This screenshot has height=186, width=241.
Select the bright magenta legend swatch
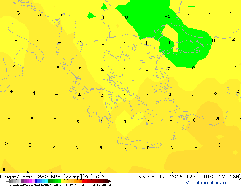click(x=30, y=181)
